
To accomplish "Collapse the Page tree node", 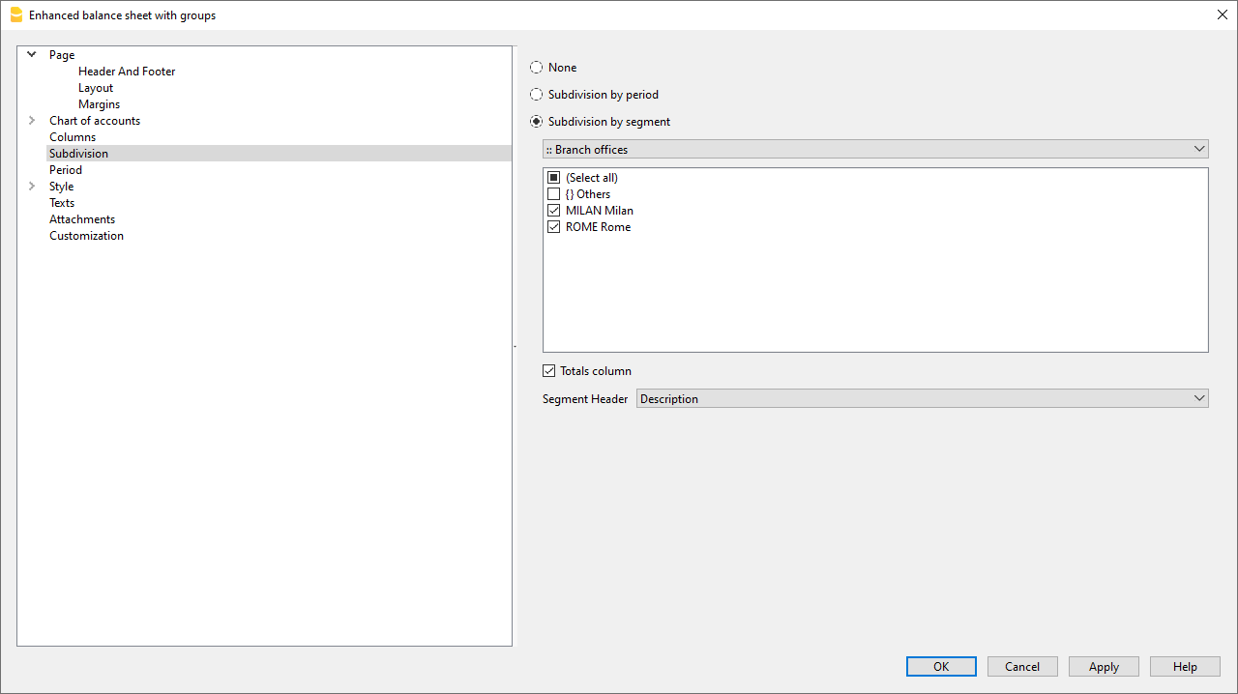I will coord(32,55).
